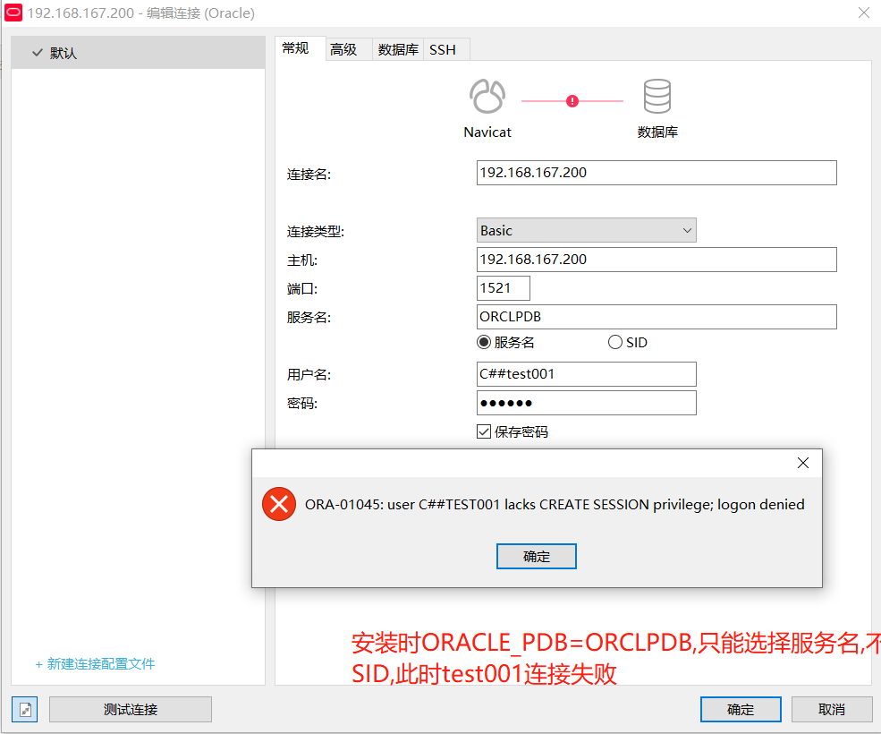The width and height of the screenshot is (881, 734).
Task: Select the SID radio button
Action: [x=614, y=342]
